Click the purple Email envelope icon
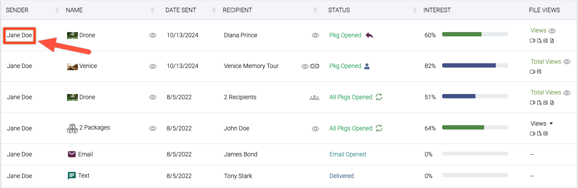The width and height of the screenshot is (578, 188). click(72, 154)
